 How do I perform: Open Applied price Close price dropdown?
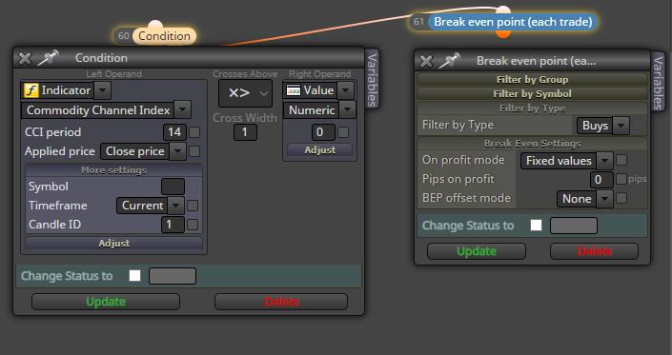click(x=178, y=151)
